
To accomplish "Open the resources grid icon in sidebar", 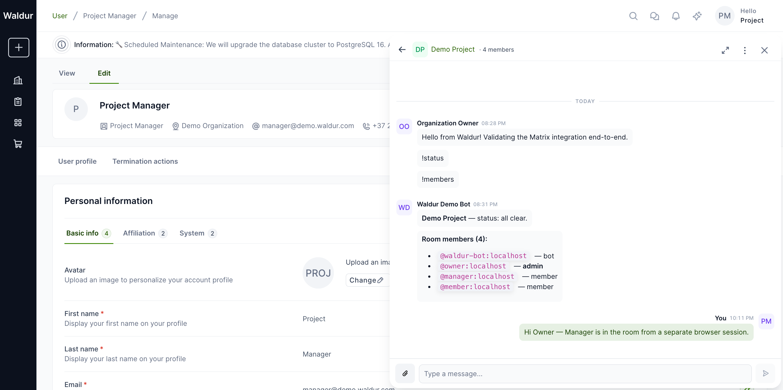I will coord(18,122).
